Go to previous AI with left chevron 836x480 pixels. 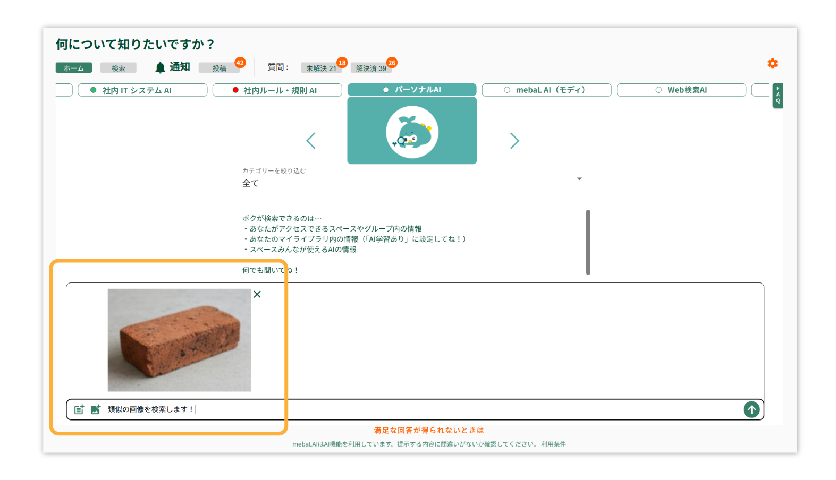coord(311,141)
